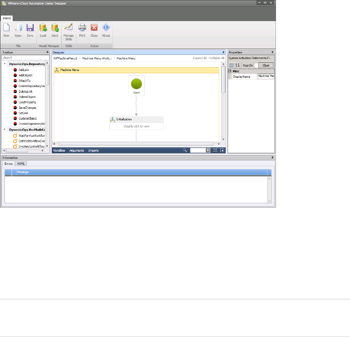Open the Errors tab
350x337 pixels.
tap(9, 164)
